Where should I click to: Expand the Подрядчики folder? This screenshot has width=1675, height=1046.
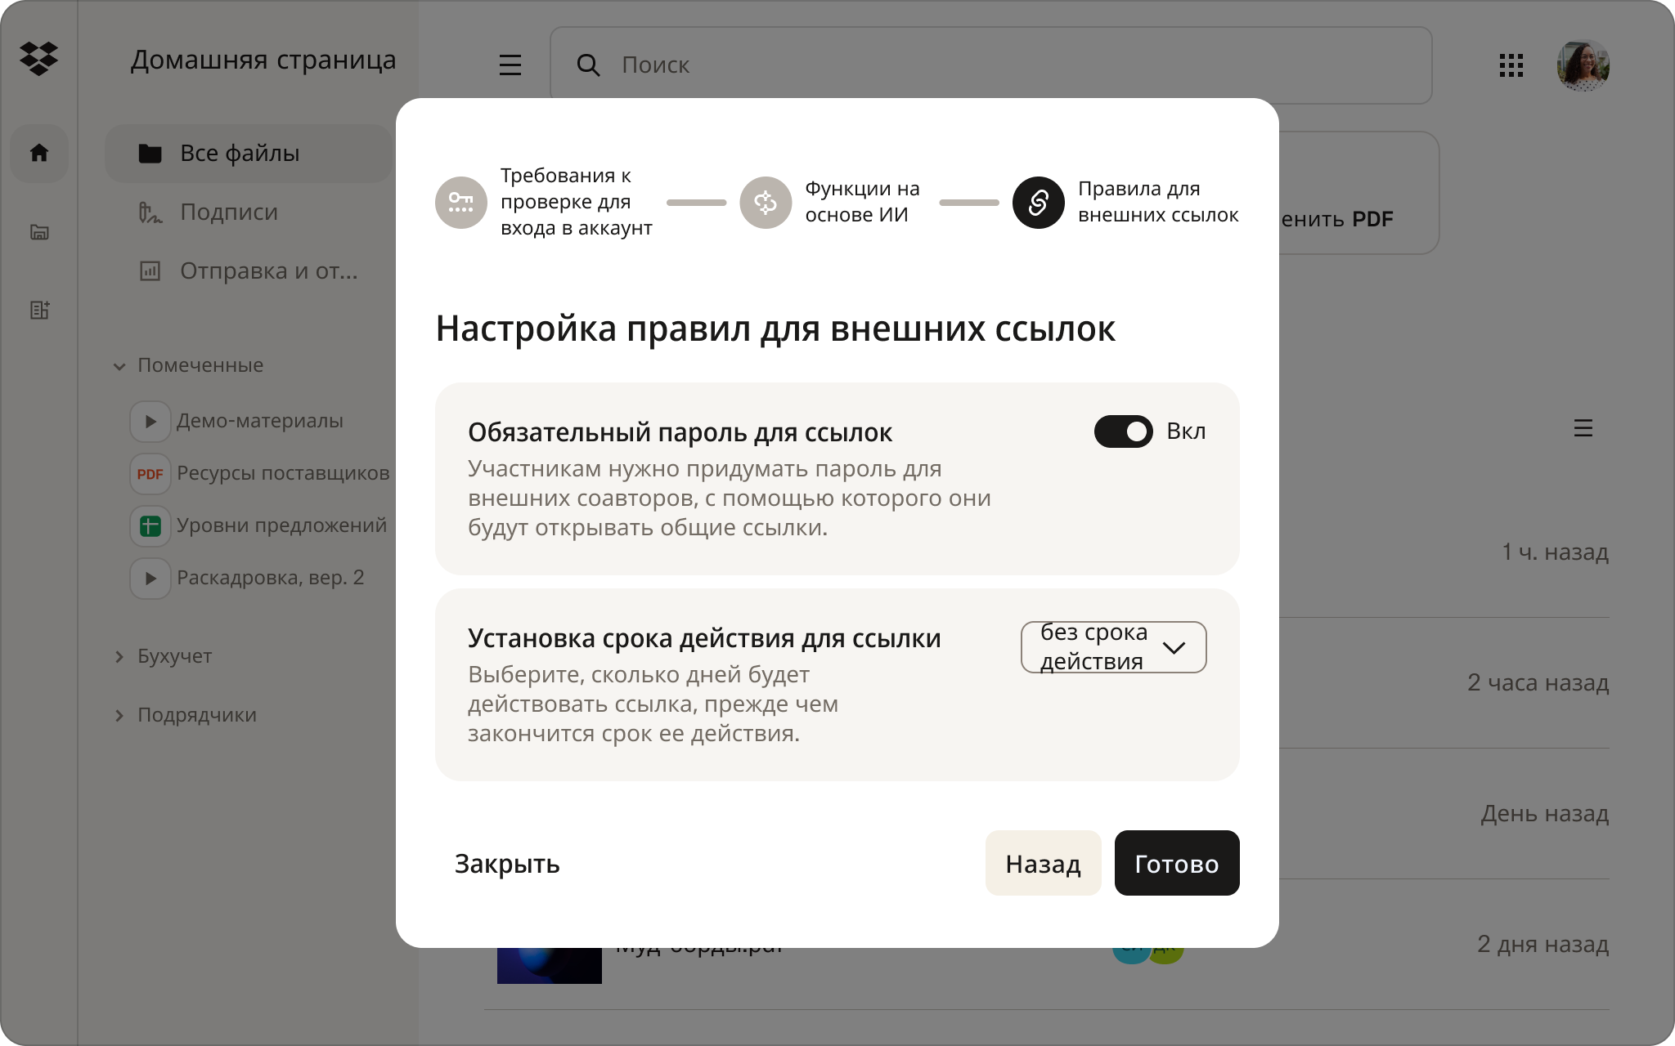tap(119, 715)
